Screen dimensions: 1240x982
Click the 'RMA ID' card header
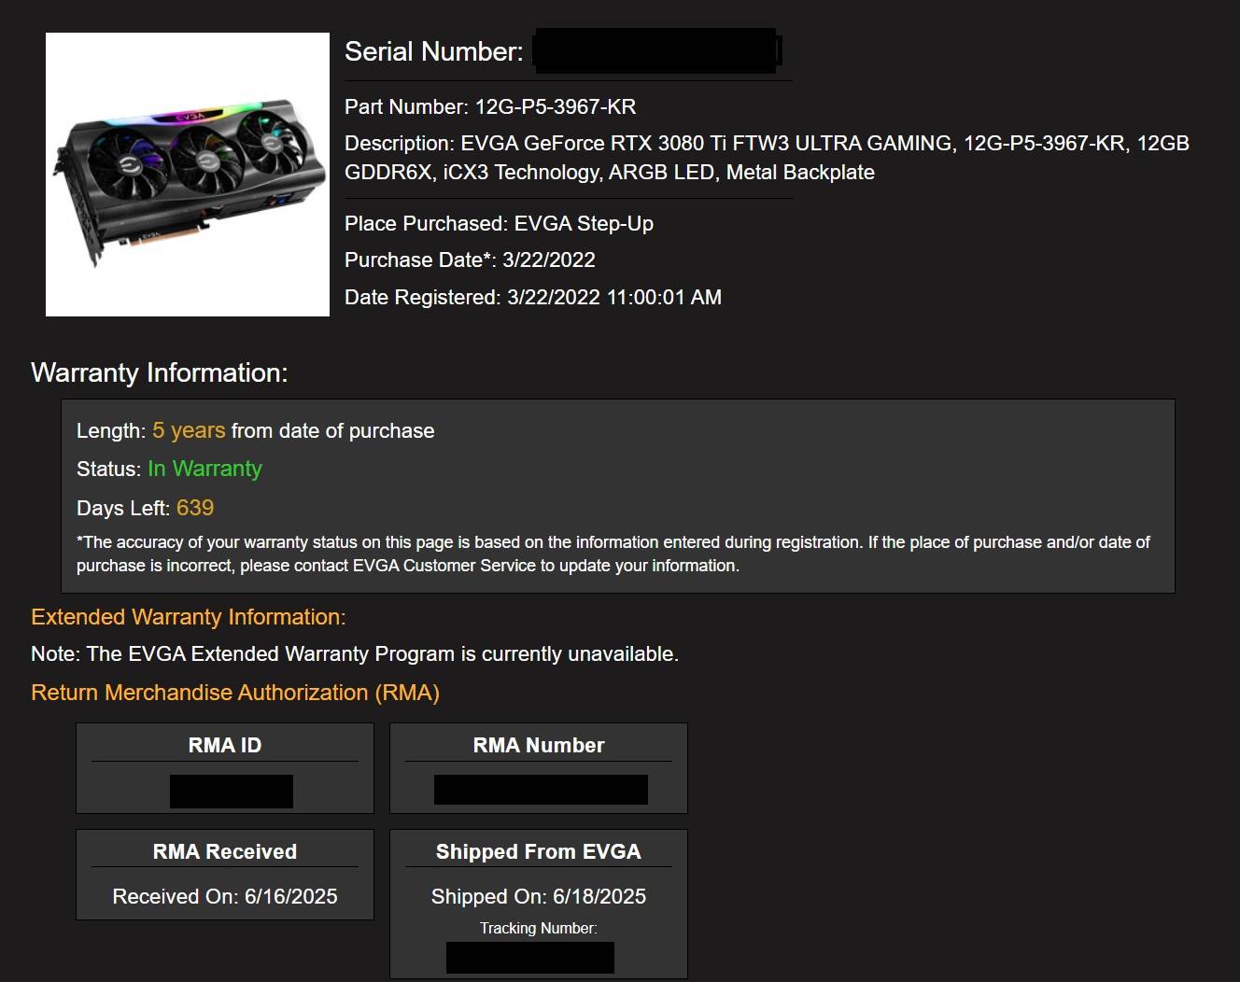(225, 745)
